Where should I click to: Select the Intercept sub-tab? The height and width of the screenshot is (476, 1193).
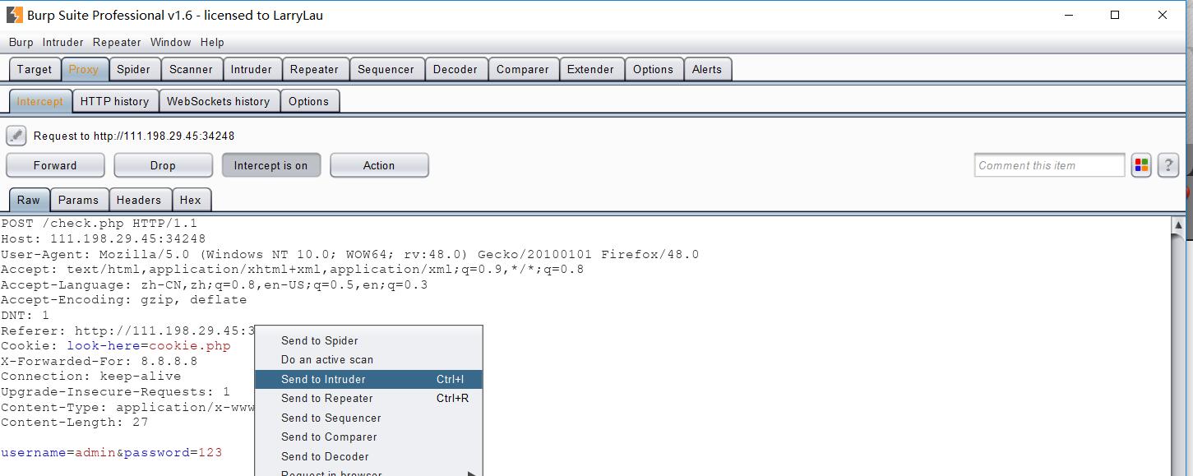click(39, 101)
